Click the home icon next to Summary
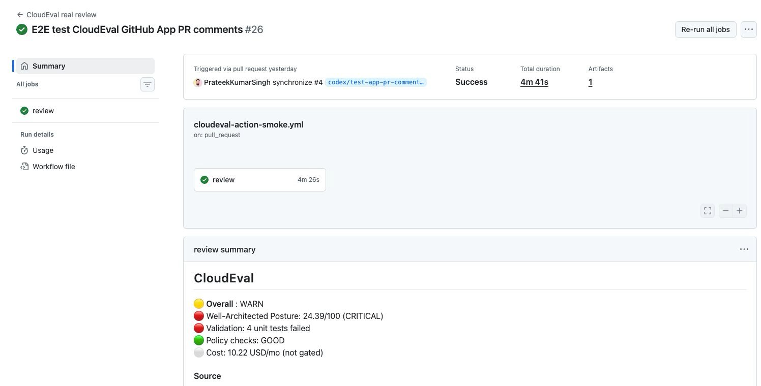 (24, 66)
